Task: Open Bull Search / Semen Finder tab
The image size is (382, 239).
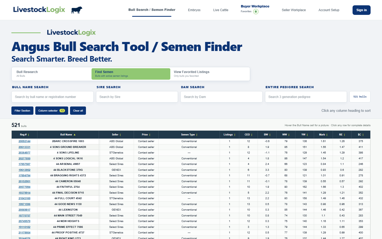Action: point(152,10)
